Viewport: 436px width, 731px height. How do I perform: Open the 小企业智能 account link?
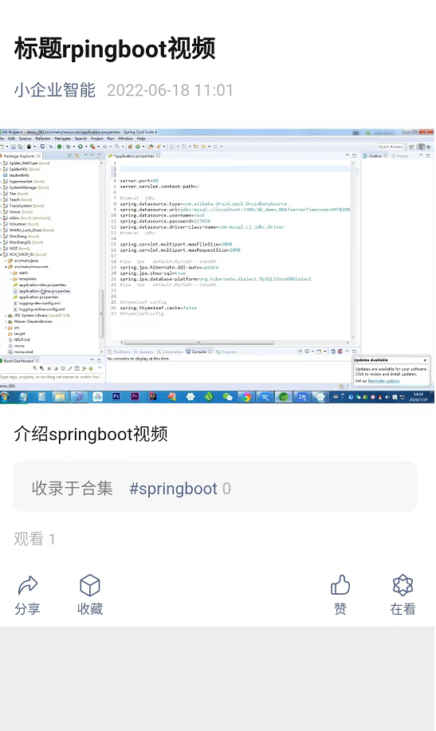pos(54,90)
